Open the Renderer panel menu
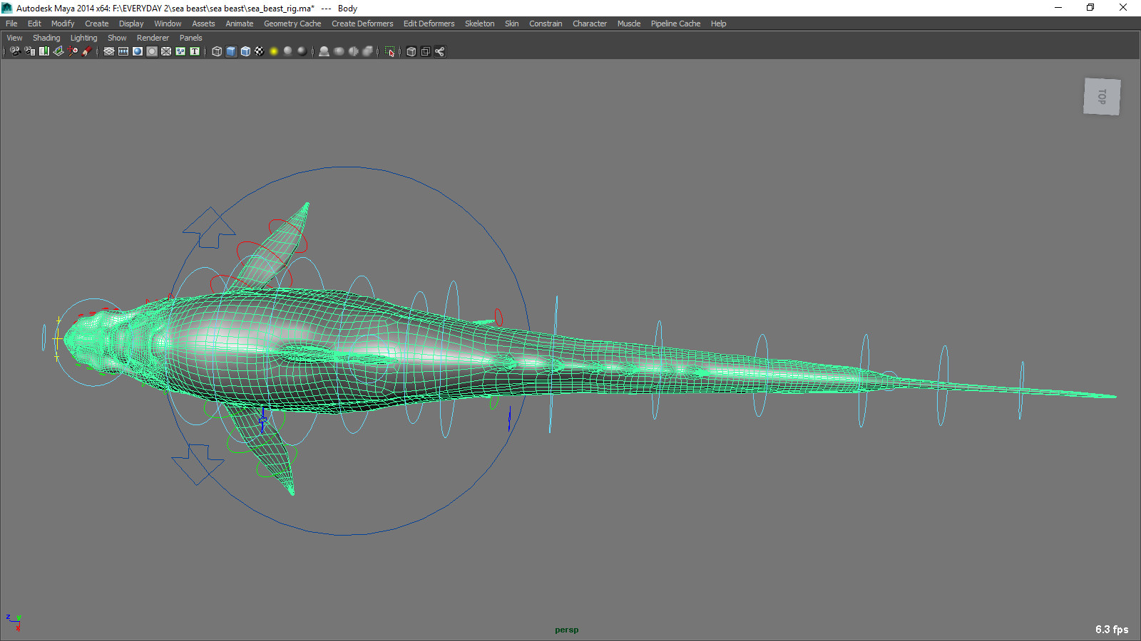Image resolution: width=1141 pixels, height=641 pixels. coord(153,38)
